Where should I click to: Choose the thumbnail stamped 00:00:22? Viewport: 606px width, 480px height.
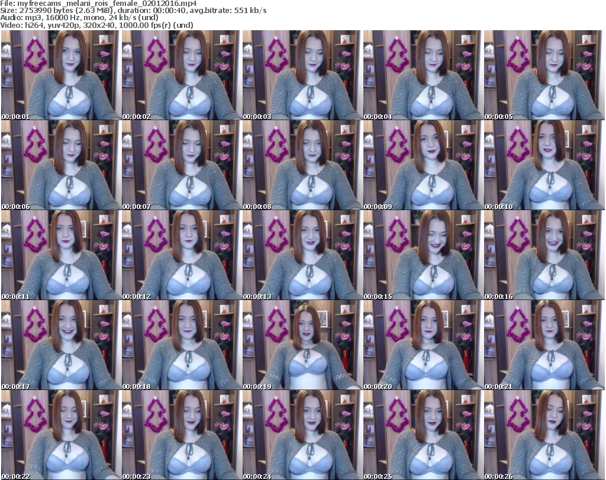[61, 435]
